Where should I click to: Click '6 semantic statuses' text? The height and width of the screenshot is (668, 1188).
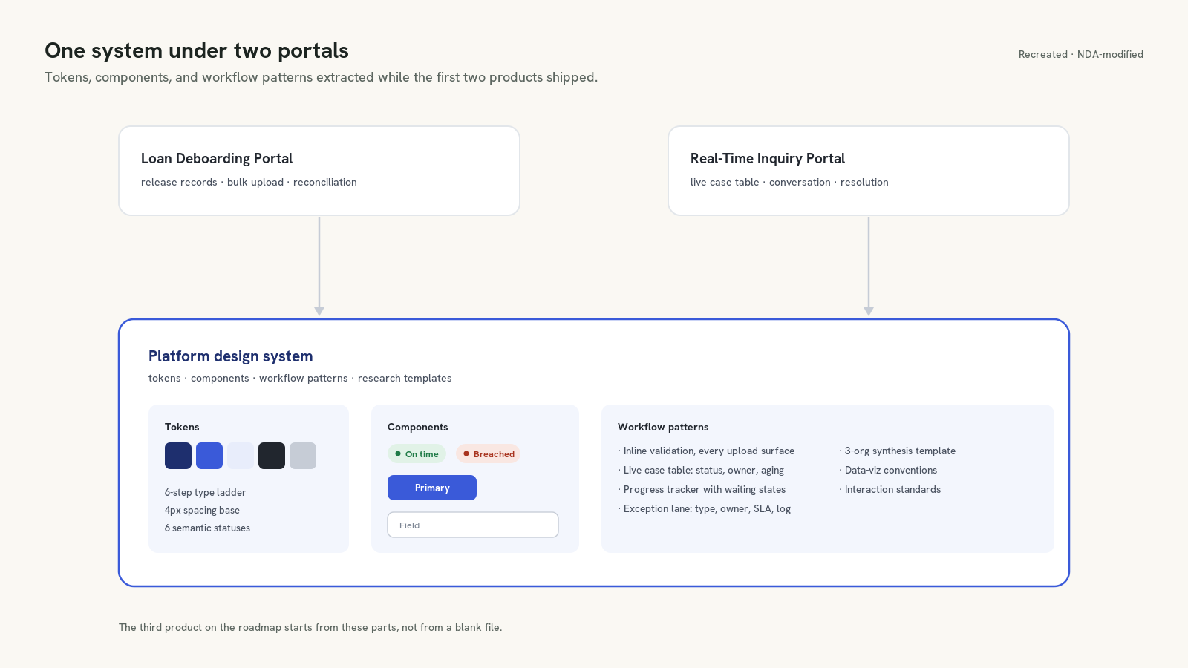point(207,528)
